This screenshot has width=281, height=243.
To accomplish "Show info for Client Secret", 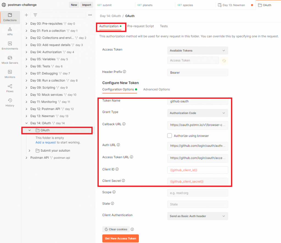I will (x=123, y=181).
